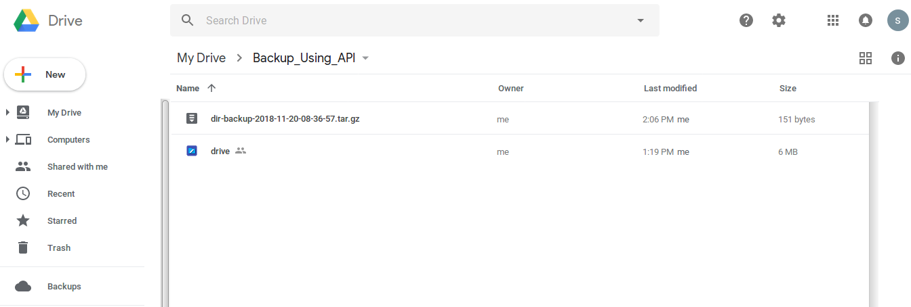Click the New button
911x307 pixels.
pyautogui.click(x=45, y=74)
